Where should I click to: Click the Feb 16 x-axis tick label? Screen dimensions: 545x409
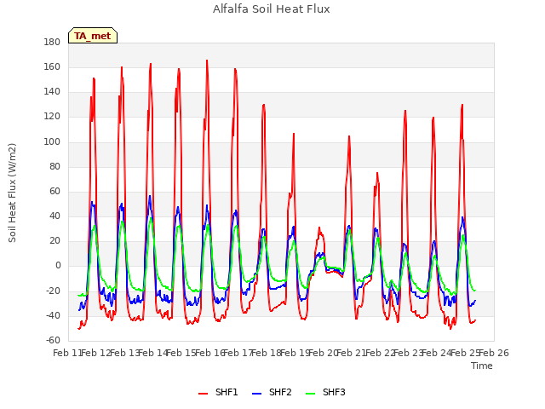pos(209,354)
